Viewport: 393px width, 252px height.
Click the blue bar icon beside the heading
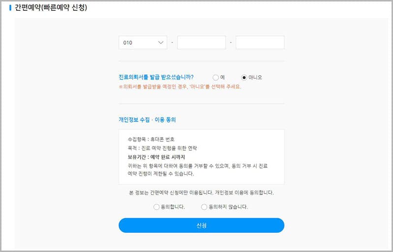coord(10,7)
